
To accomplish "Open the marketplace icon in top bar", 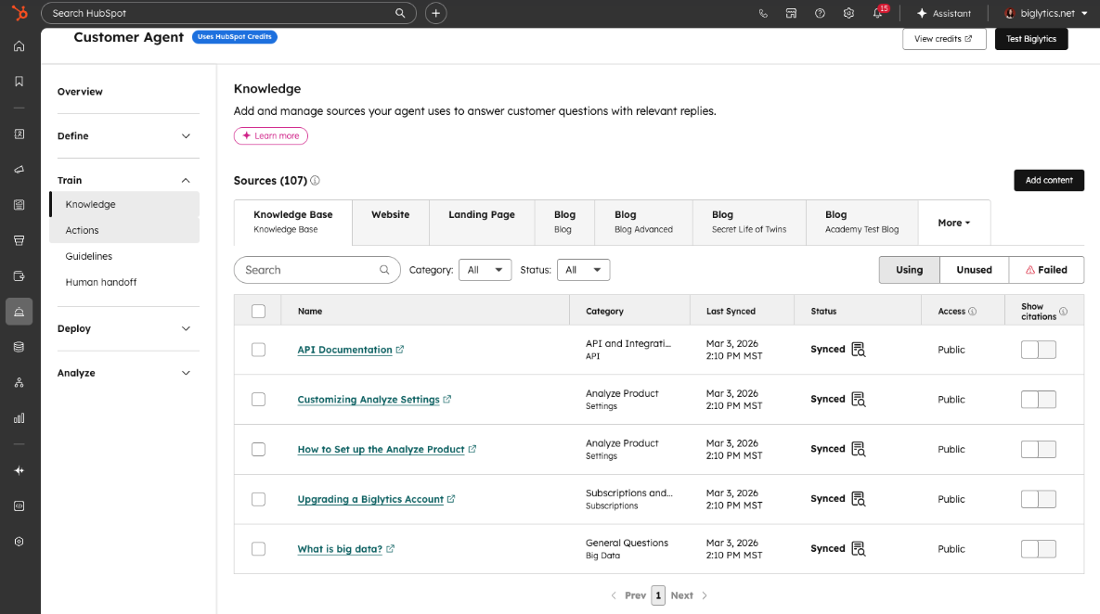I will point(791,13).
